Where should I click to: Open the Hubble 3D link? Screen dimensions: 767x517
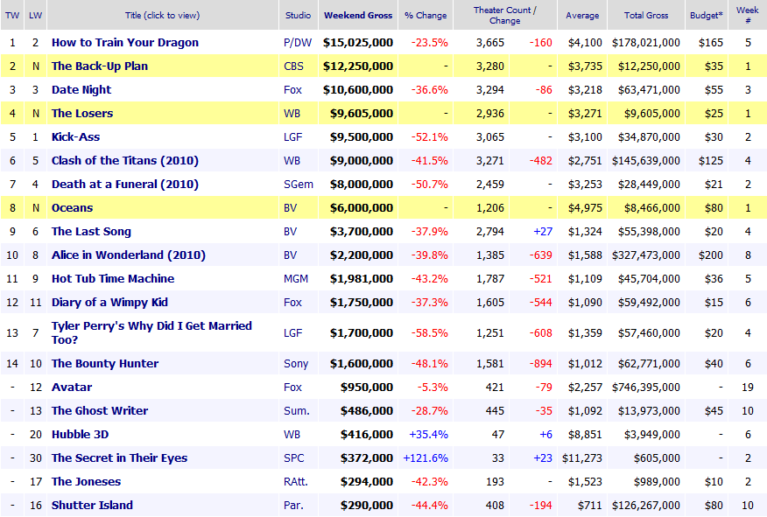click(81, 435)
